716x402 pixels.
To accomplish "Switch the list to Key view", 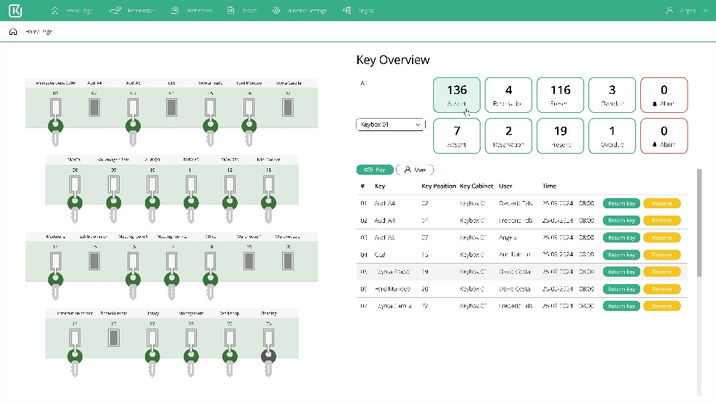I will [374, 169].
